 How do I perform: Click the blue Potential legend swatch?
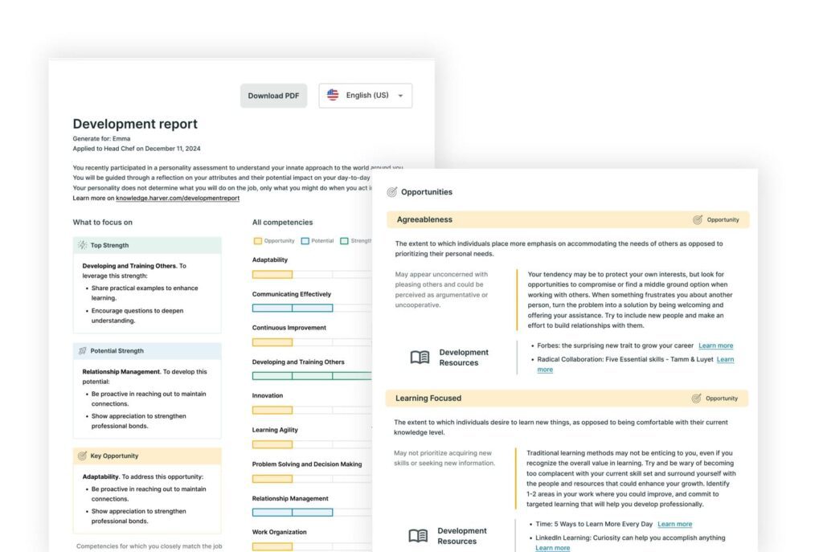305,240
